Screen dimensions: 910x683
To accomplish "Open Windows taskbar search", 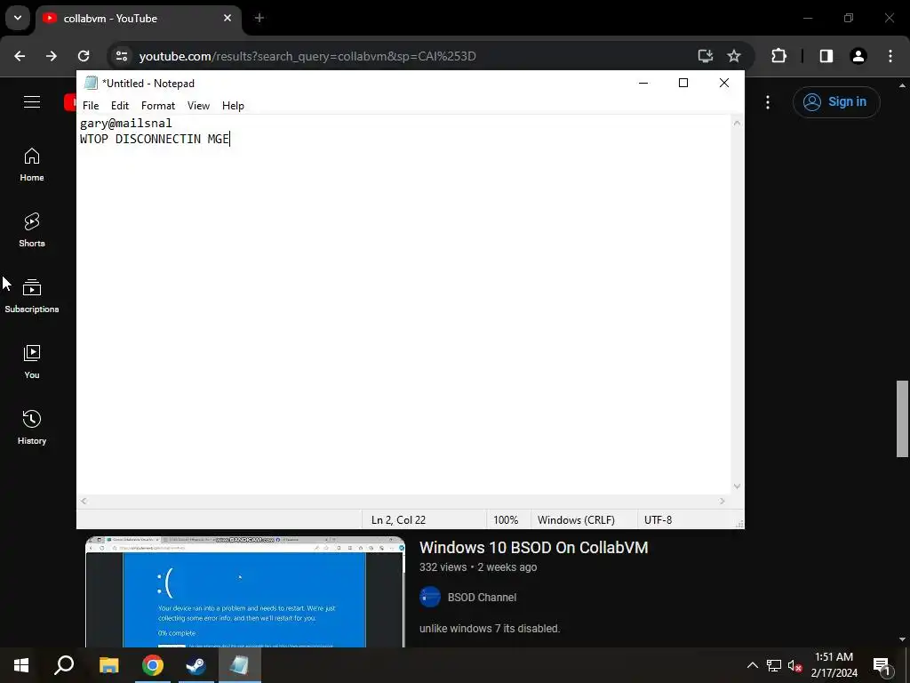I will pyautogui.click(x=64, y=665).
